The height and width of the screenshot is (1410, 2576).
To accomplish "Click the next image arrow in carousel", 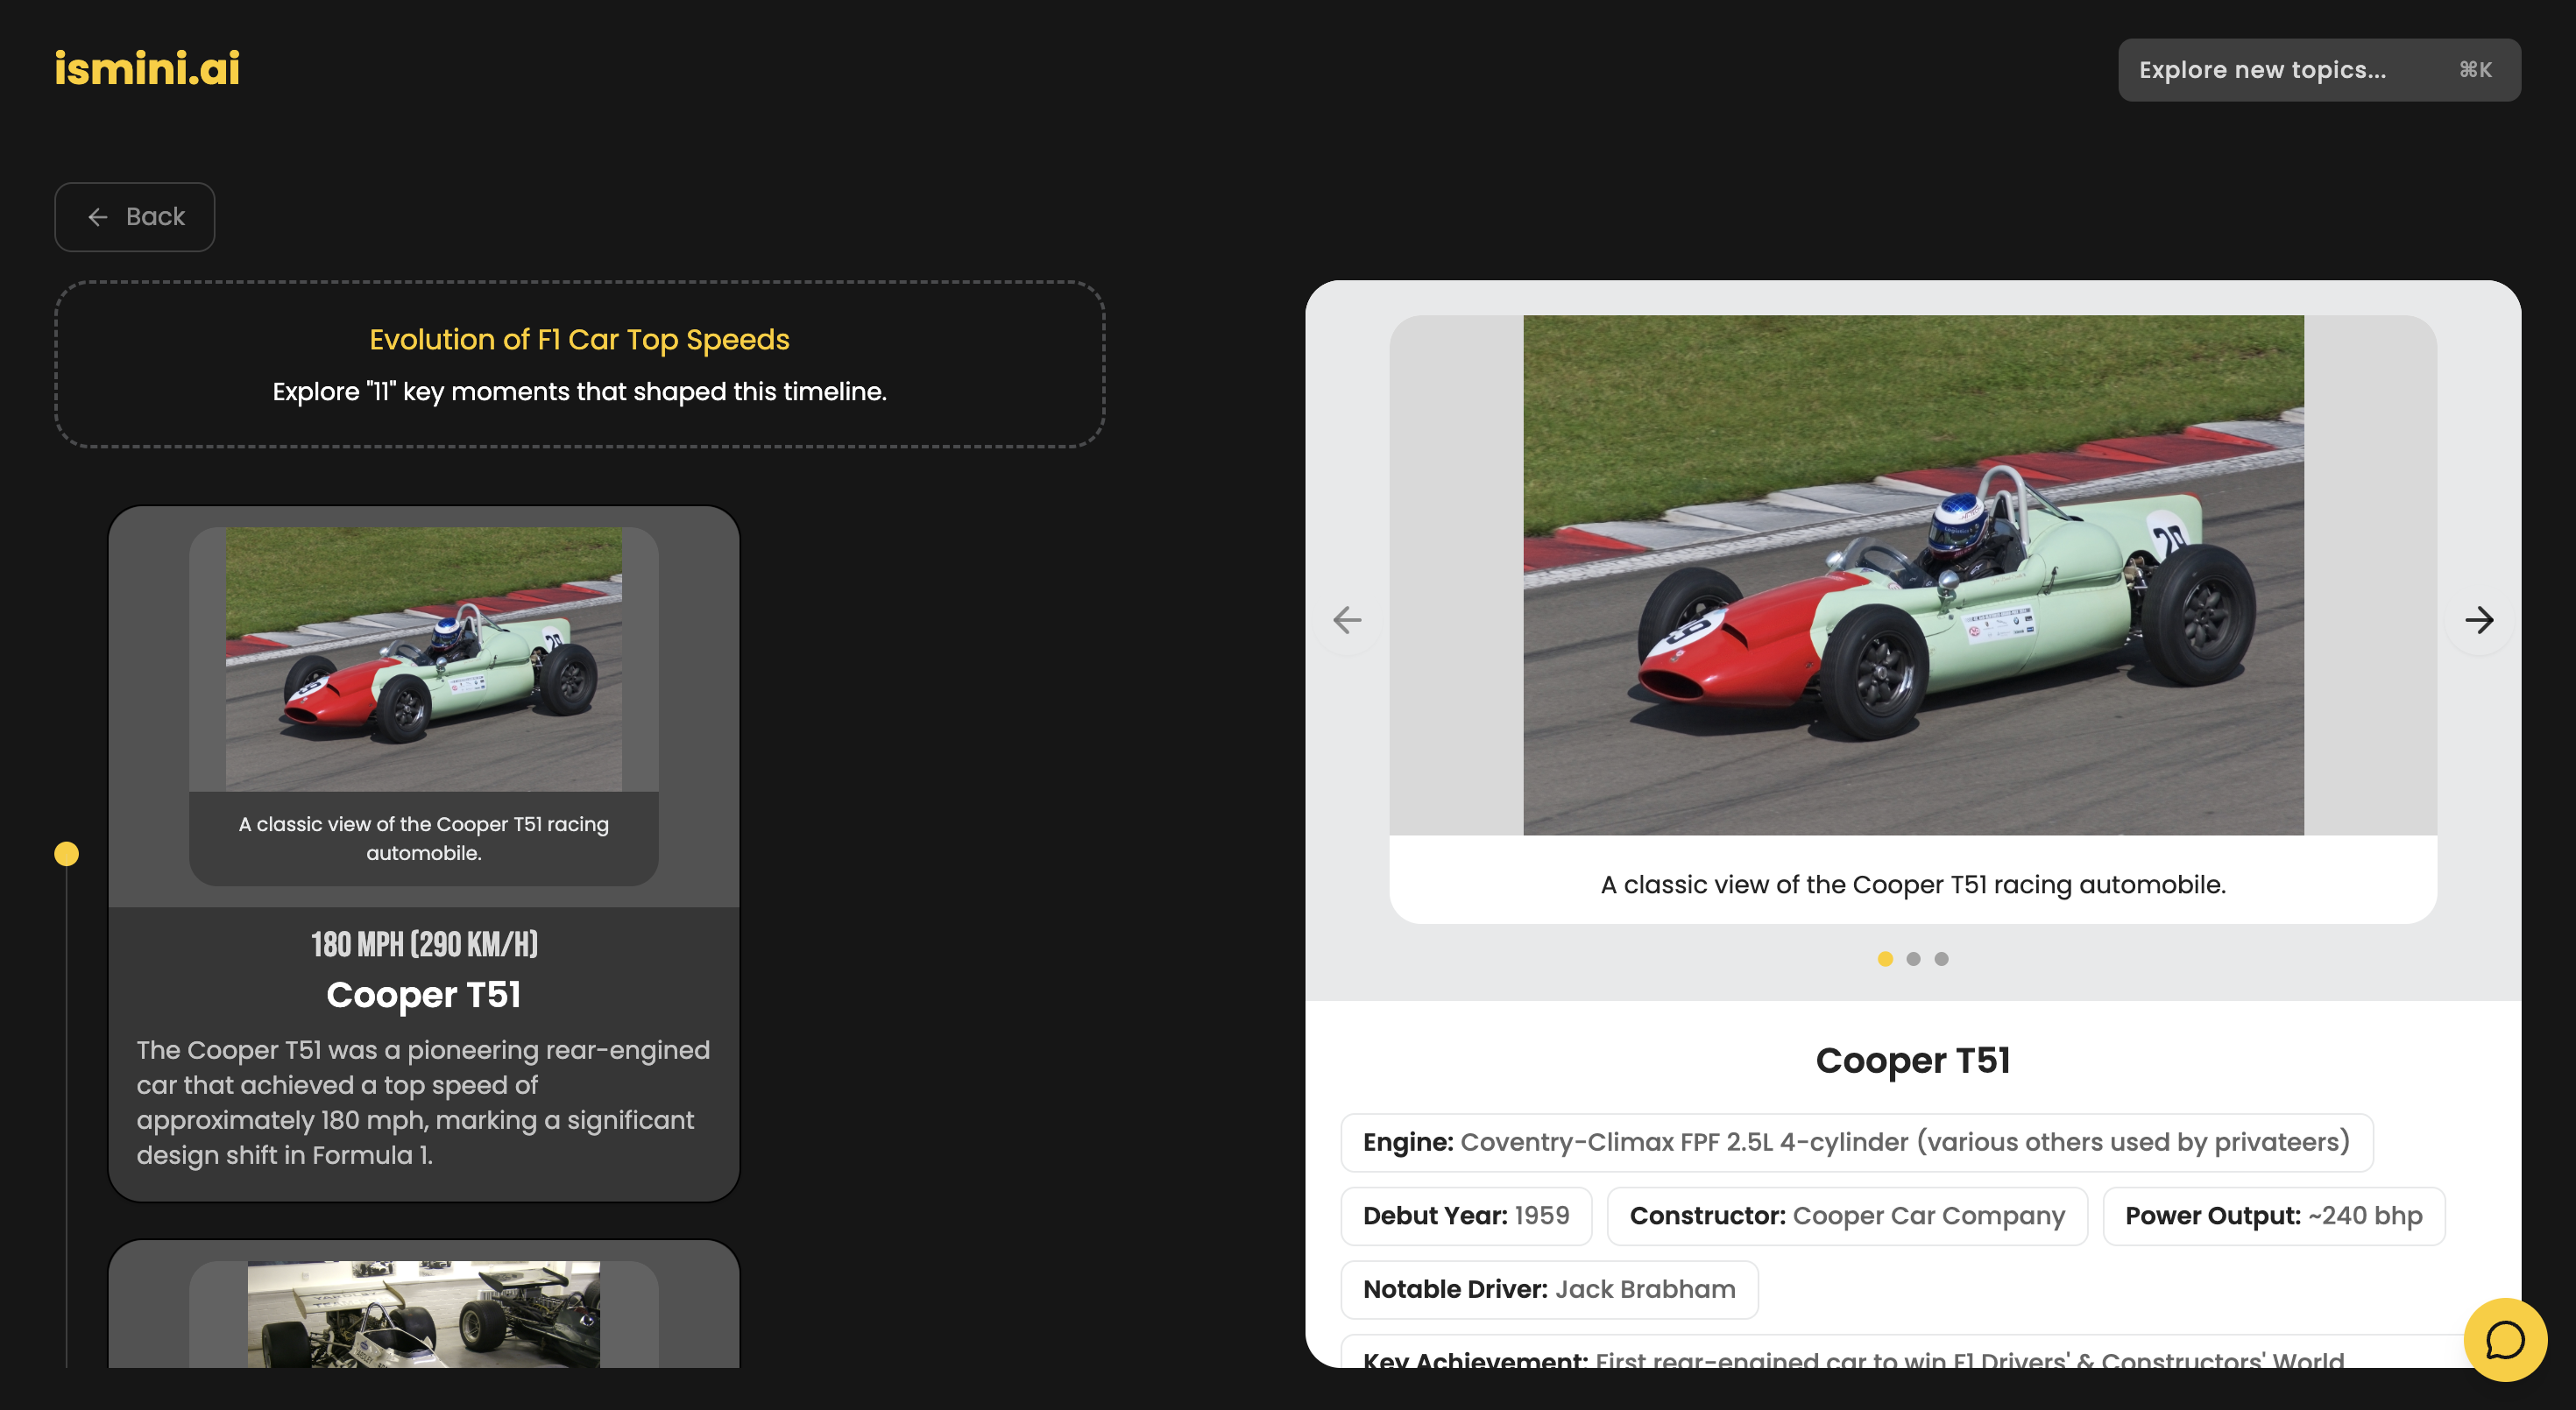I will point(2478,621).
